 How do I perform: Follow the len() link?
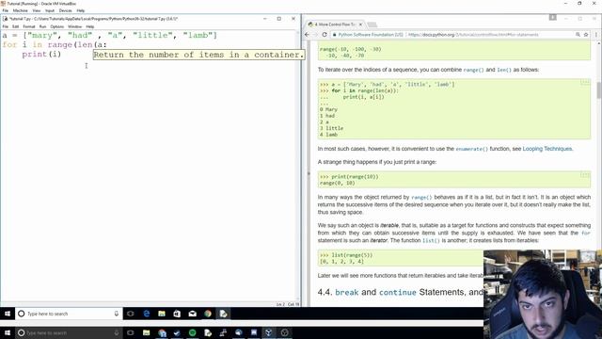tap(504, 70)
